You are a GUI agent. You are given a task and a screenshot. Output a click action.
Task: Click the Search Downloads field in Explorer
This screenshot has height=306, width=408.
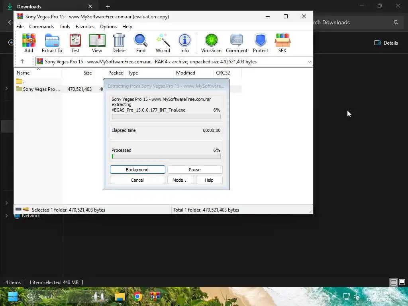[357, 22]
